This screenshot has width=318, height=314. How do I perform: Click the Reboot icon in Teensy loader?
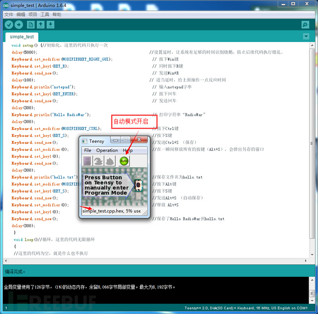(x=110, y=161)
